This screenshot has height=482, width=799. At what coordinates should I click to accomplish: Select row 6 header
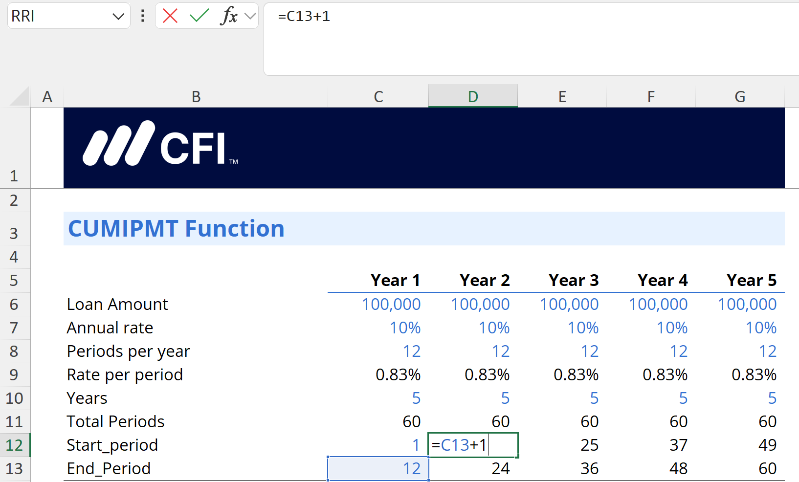pos(15,304)
